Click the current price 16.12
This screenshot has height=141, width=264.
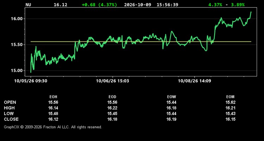click(x=61, y=5)
